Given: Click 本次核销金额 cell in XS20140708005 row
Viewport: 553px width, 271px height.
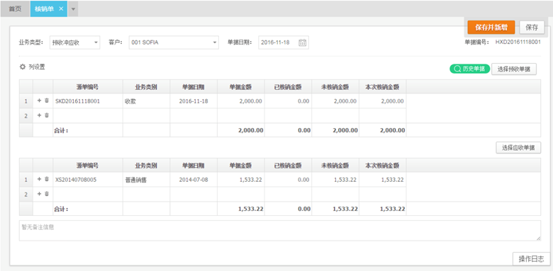Looking at the screenshot, I should (x=383, y=180).
